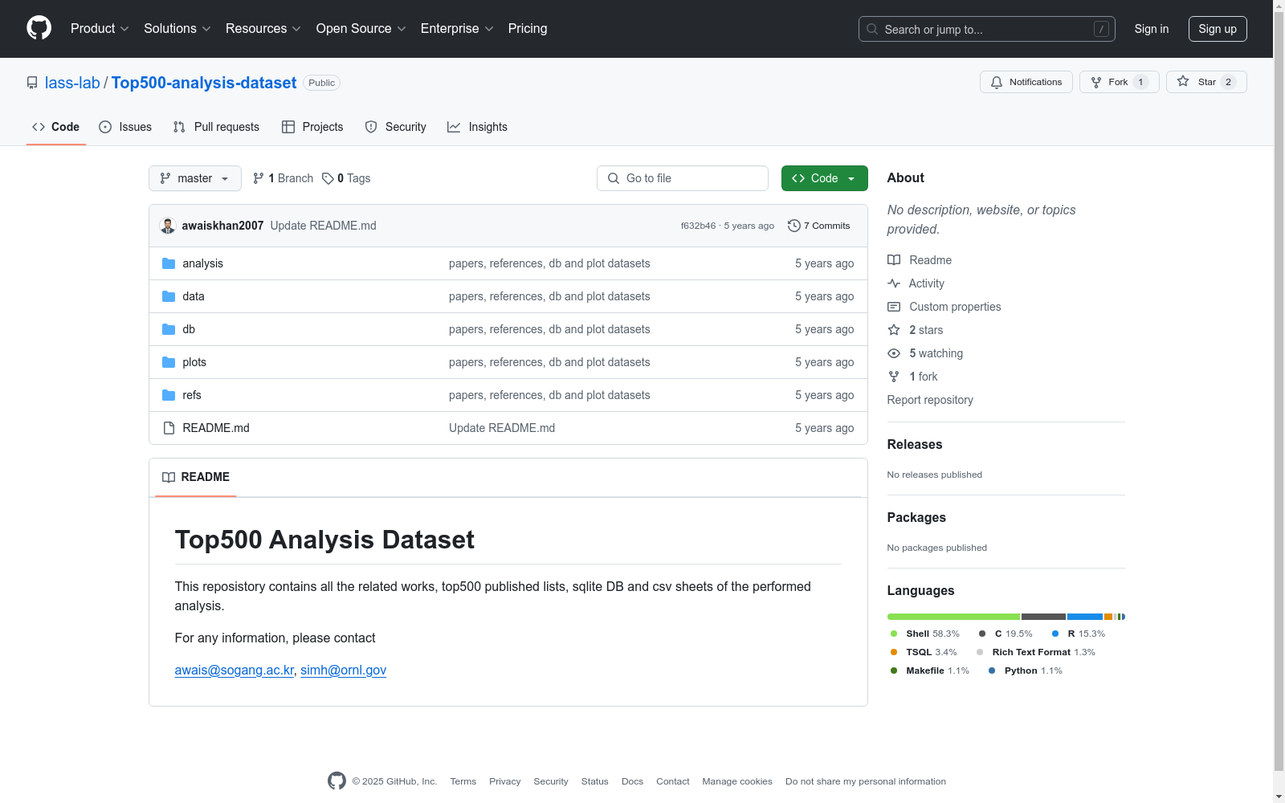Click the fork icon in Fork button
Screen dimensions: 1285x803
[1096, 82]
